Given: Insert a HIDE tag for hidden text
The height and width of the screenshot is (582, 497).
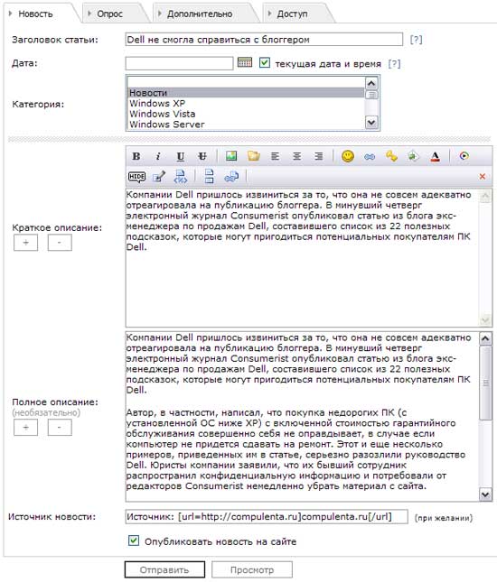Looking at the screenshot, I should pyautogui.click(x=136, y=177).
